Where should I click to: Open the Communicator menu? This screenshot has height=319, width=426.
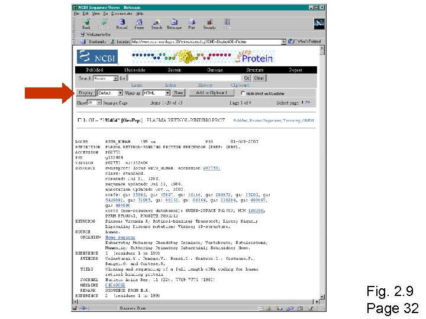[122, 13]
